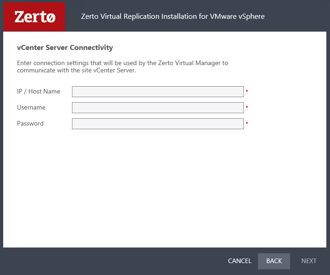Click the Zerto logo
330x275 pixels.
[x=34, y=17]
